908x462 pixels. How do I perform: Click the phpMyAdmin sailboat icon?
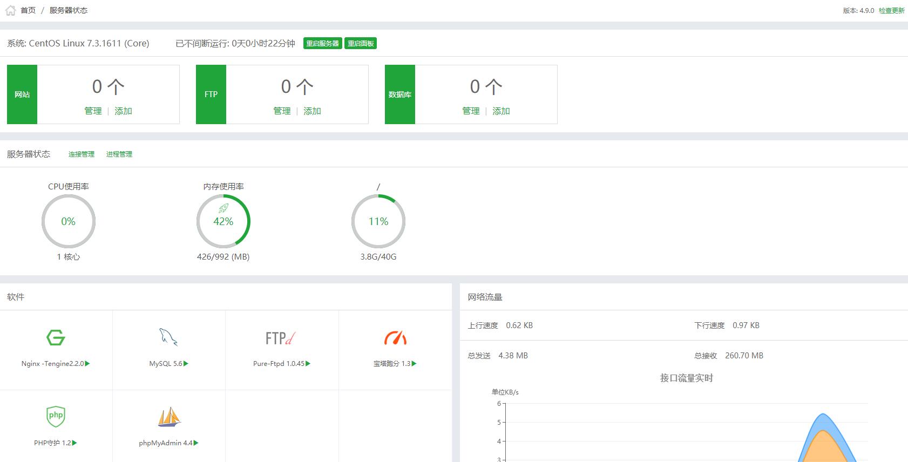pos(170,417)
